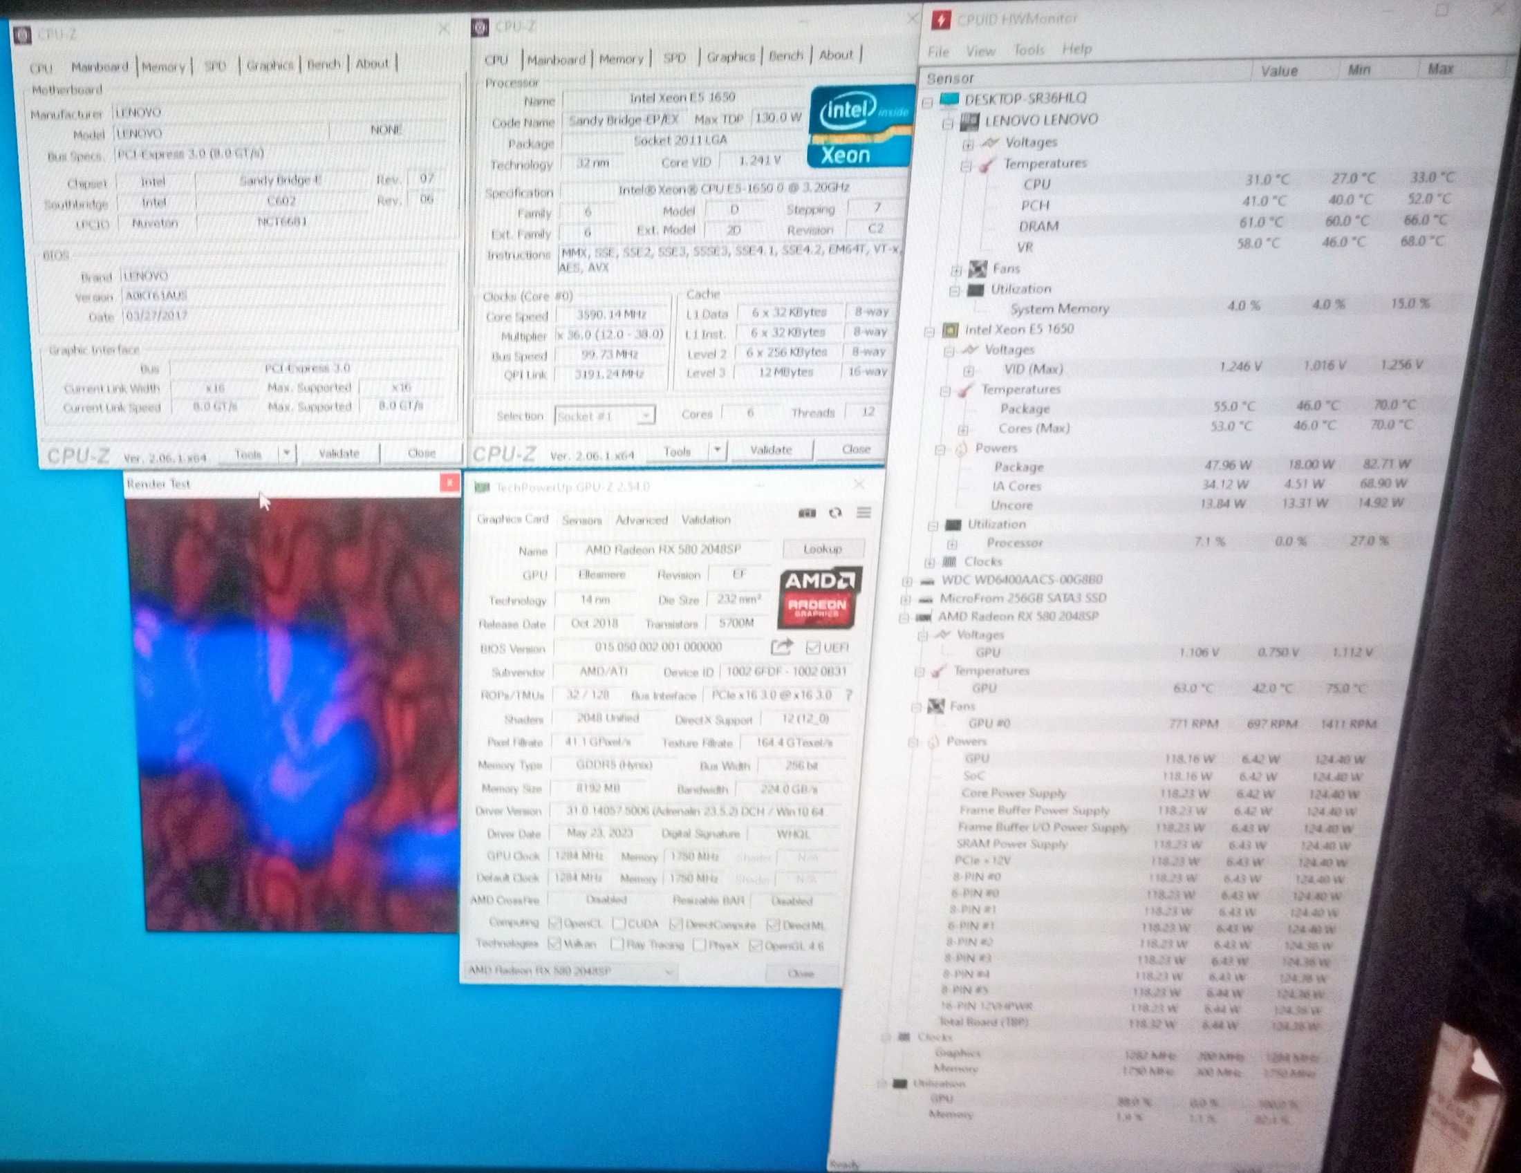
Task: Toggle the PhysX checkbox
Action: pyautogui.click(x=700, y=945)
